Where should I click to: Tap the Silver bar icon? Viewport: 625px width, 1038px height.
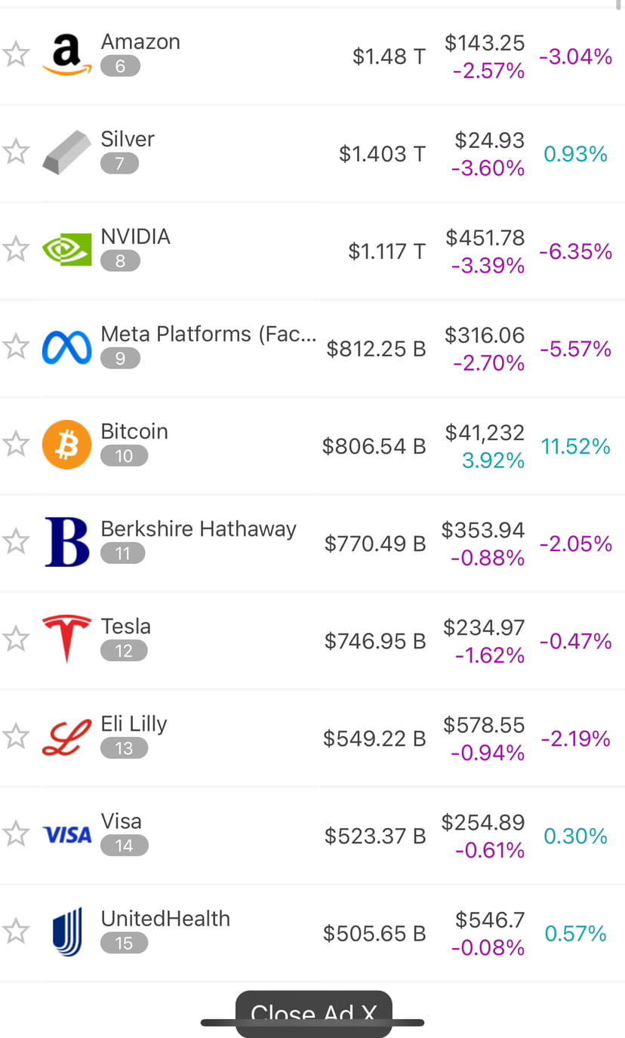66,152
